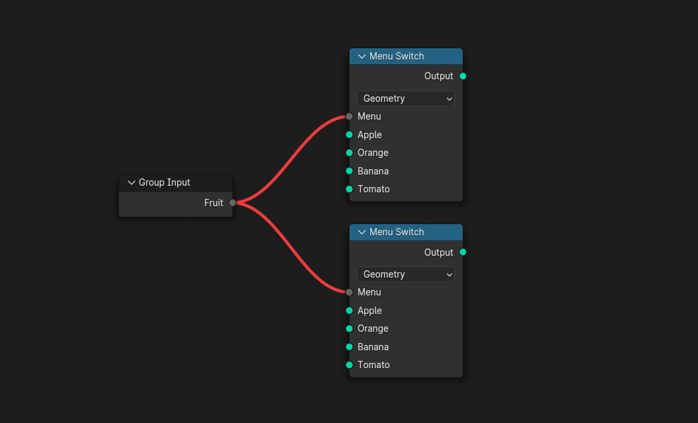Click the Apple label in upper Menu Switch

[x=369, y=135]
